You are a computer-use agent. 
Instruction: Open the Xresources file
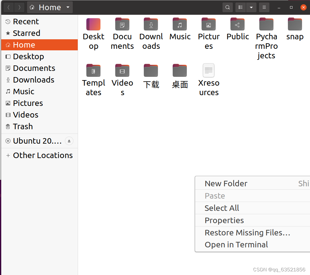pos(209,70)
